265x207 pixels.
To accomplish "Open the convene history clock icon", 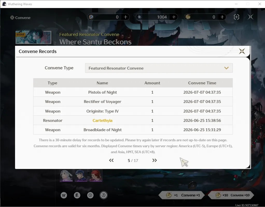I will pos(103,195).
